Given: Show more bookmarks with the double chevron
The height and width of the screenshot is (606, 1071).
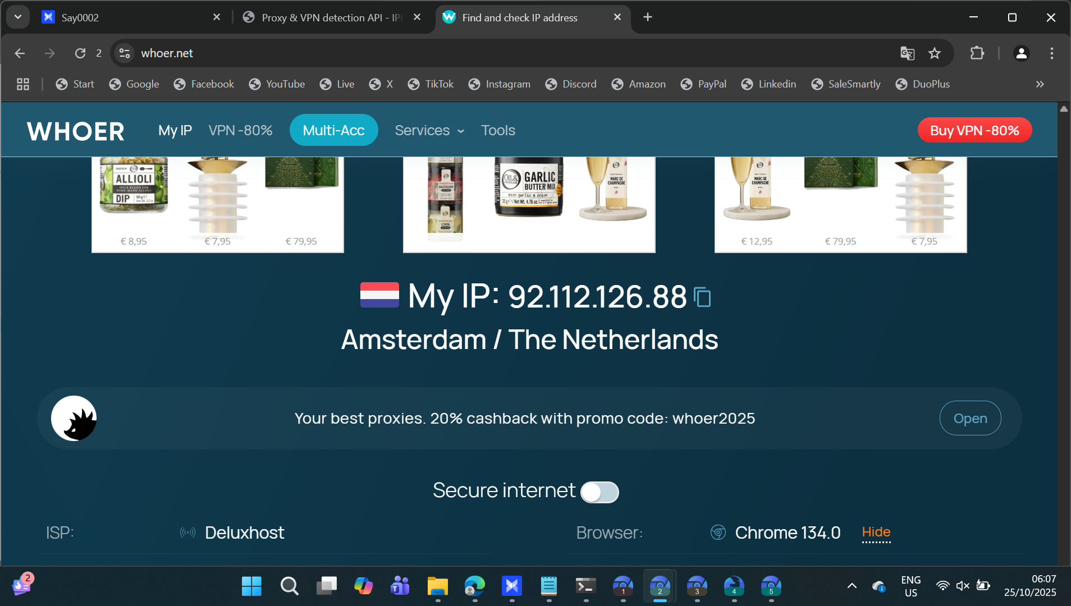Looking at the screenshot, I should [x=1040, y=84].
